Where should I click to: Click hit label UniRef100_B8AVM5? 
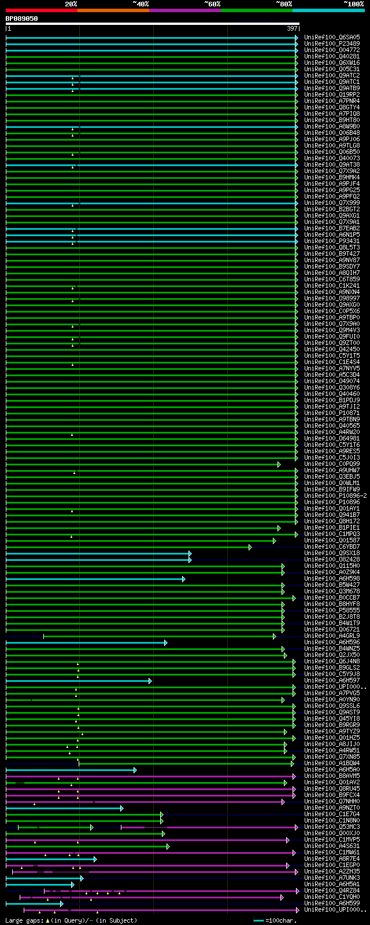332,776
